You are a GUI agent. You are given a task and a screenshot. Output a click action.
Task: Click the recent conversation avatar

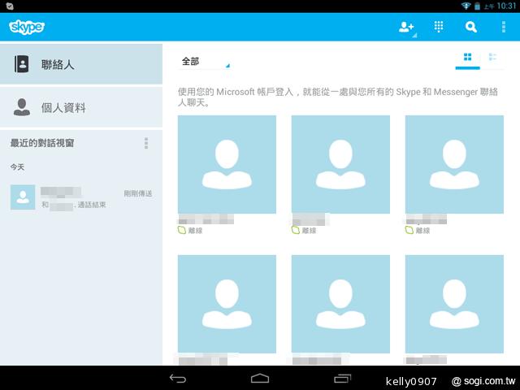[x=23, y=197]
